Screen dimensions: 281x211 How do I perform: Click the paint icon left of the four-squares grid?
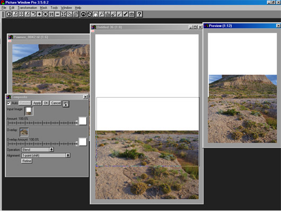[15, 14]
